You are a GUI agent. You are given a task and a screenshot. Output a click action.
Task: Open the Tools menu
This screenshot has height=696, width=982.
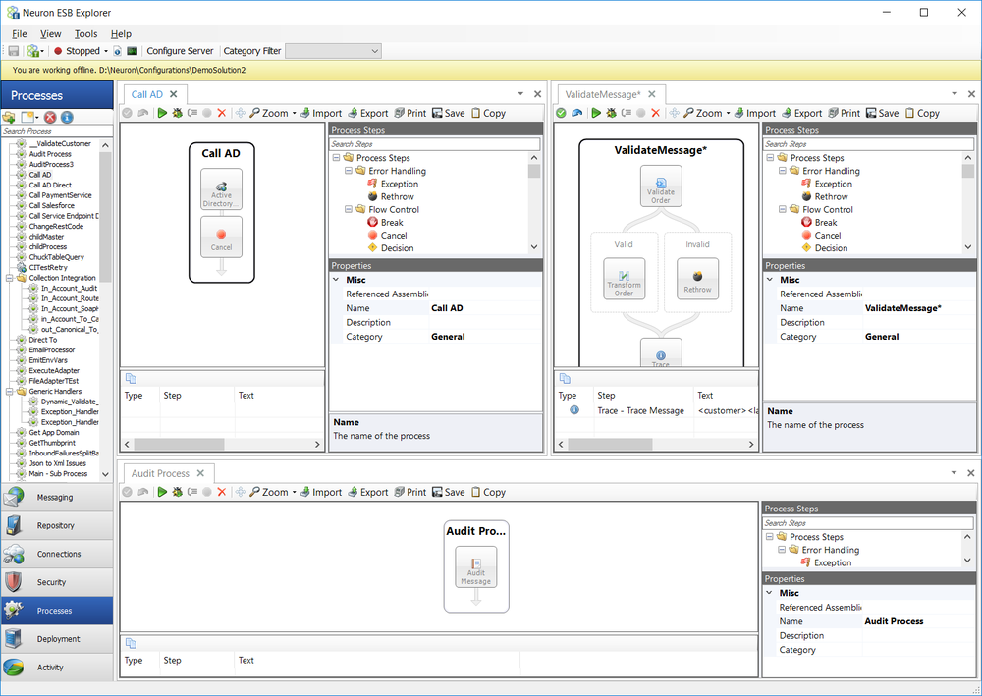[85, 33]
